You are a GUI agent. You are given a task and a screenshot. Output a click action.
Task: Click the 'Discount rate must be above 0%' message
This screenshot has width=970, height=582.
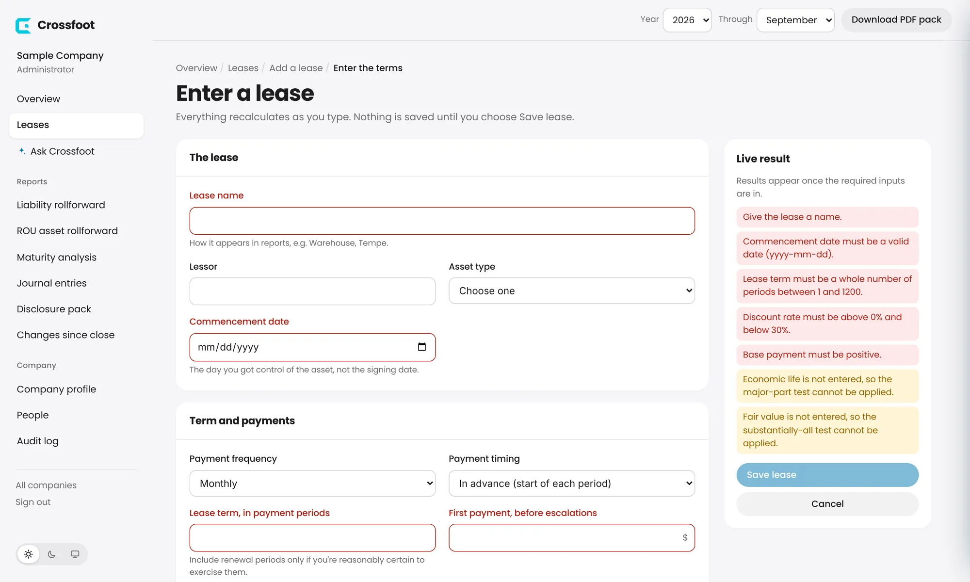pos(827,323)
